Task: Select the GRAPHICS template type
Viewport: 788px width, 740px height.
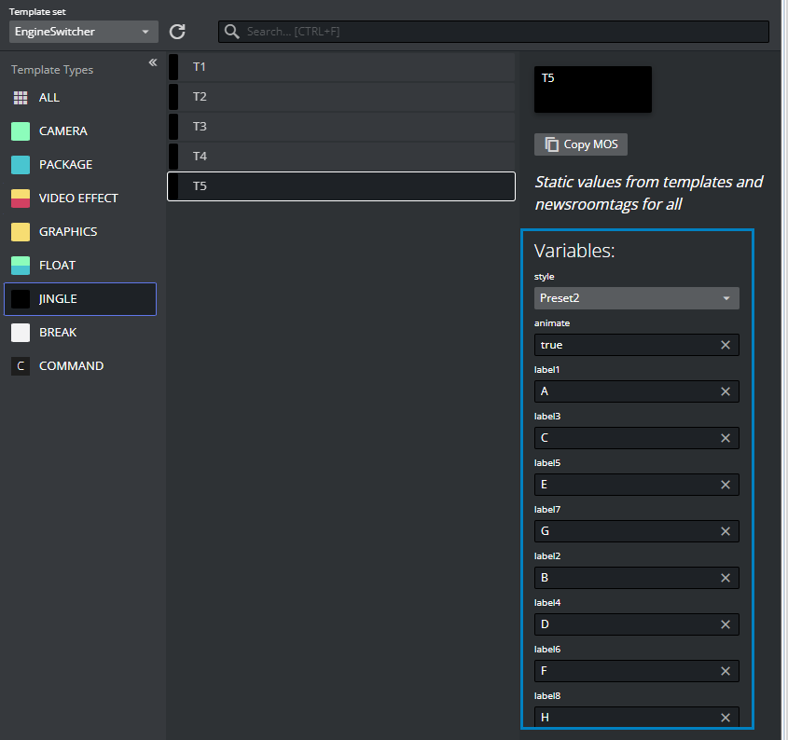Action: click(x=67, y=232)
